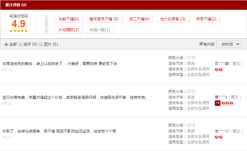Click 适合汽车：奥迪 in the 老***少 review
Viewport: 247px width, 151px height.
click(181, 131)
